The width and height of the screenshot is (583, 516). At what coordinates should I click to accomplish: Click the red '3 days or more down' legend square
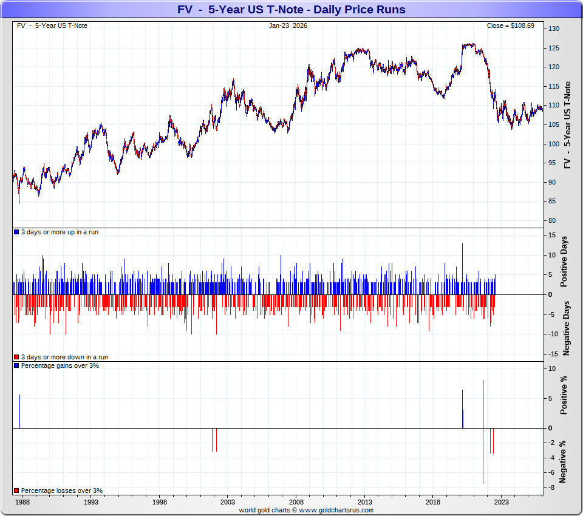coord(16,357)
